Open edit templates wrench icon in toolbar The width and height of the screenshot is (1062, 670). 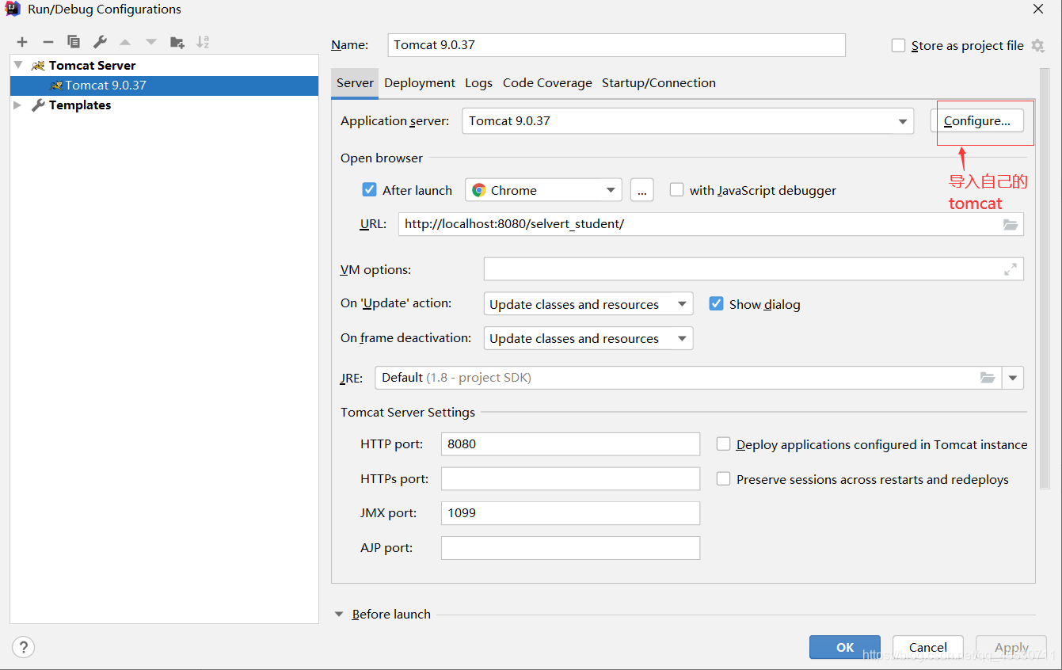coord(100,42)
